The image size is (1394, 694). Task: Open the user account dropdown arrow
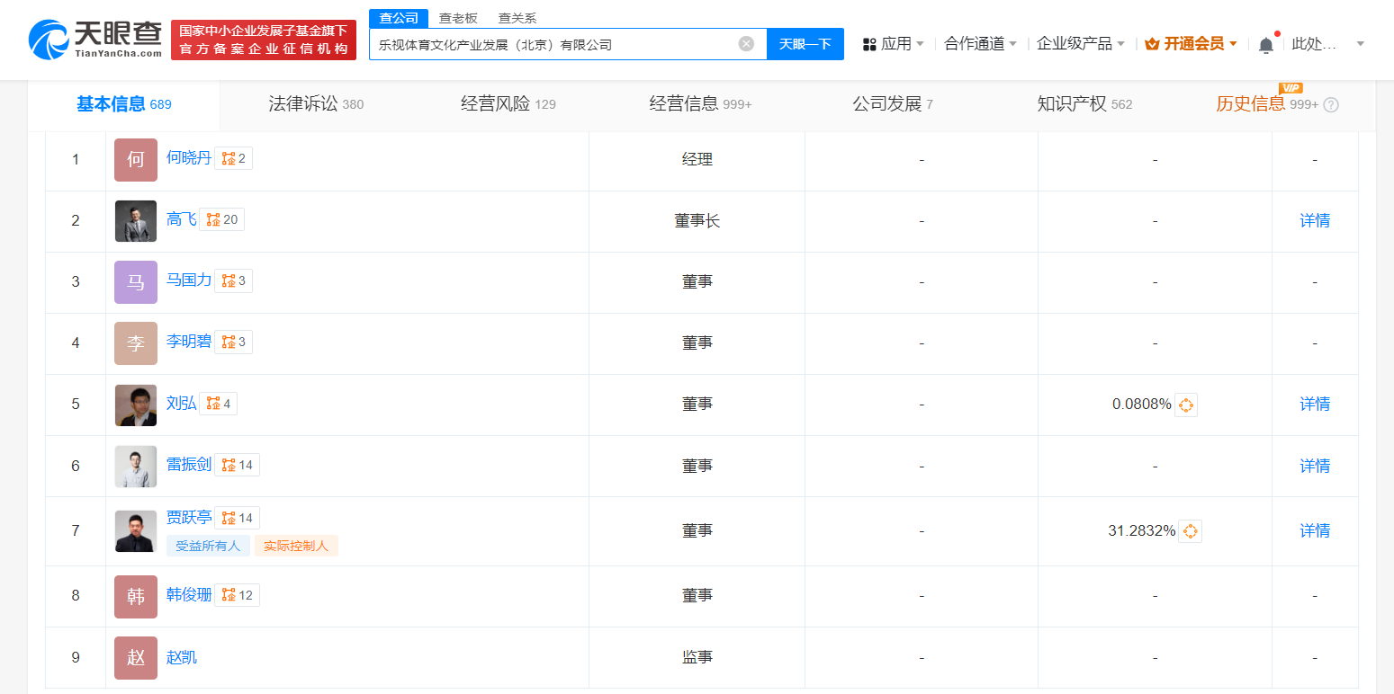click(x=1360, y=44)
